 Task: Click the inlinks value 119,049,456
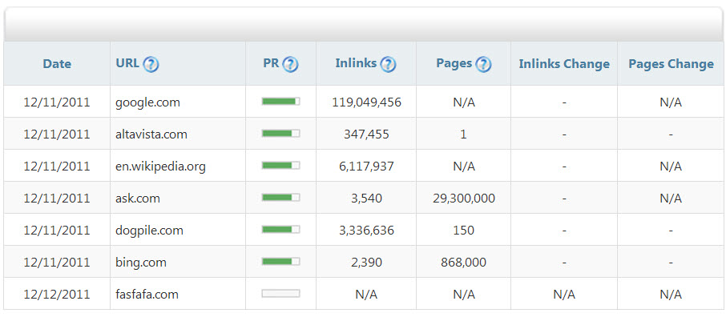point(367,102)
